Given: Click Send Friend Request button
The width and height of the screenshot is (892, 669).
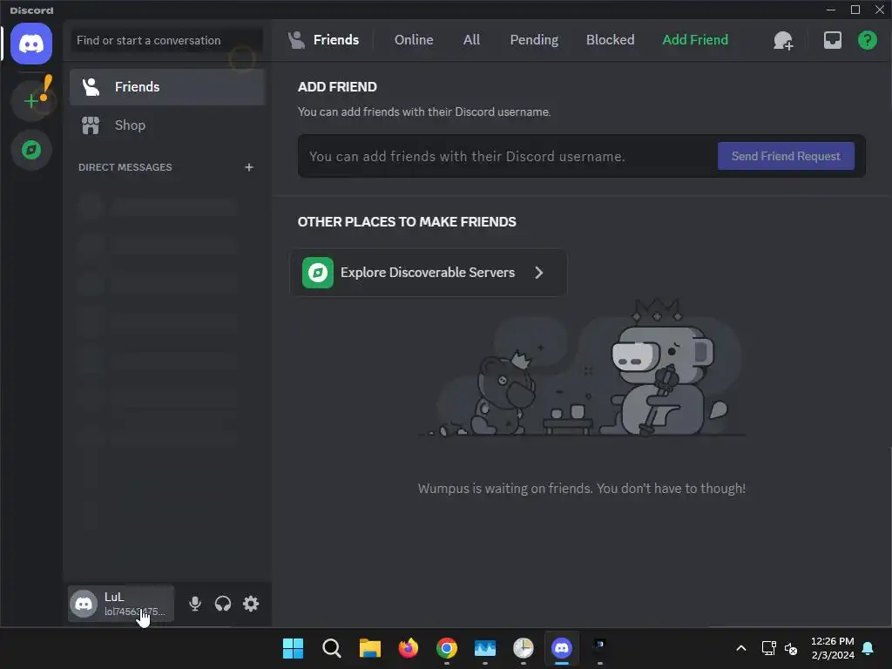Looking at the screenshot, I should pos(786,156).
